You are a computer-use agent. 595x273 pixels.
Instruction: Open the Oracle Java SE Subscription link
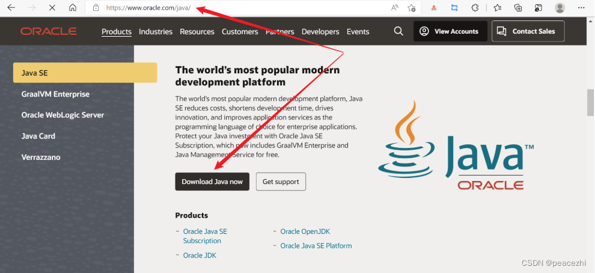point(205,236)
